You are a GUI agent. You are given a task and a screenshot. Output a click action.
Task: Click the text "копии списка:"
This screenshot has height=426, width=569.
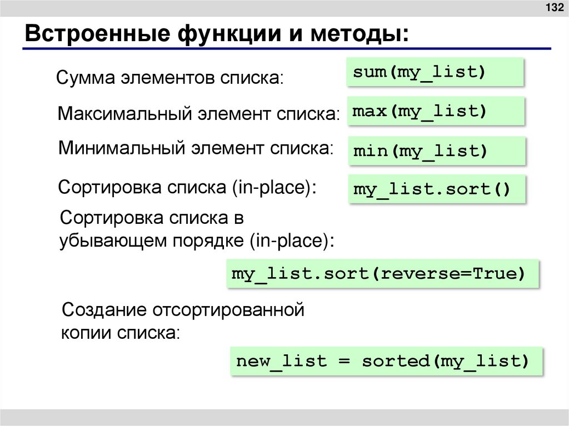(x=121, y=333)
